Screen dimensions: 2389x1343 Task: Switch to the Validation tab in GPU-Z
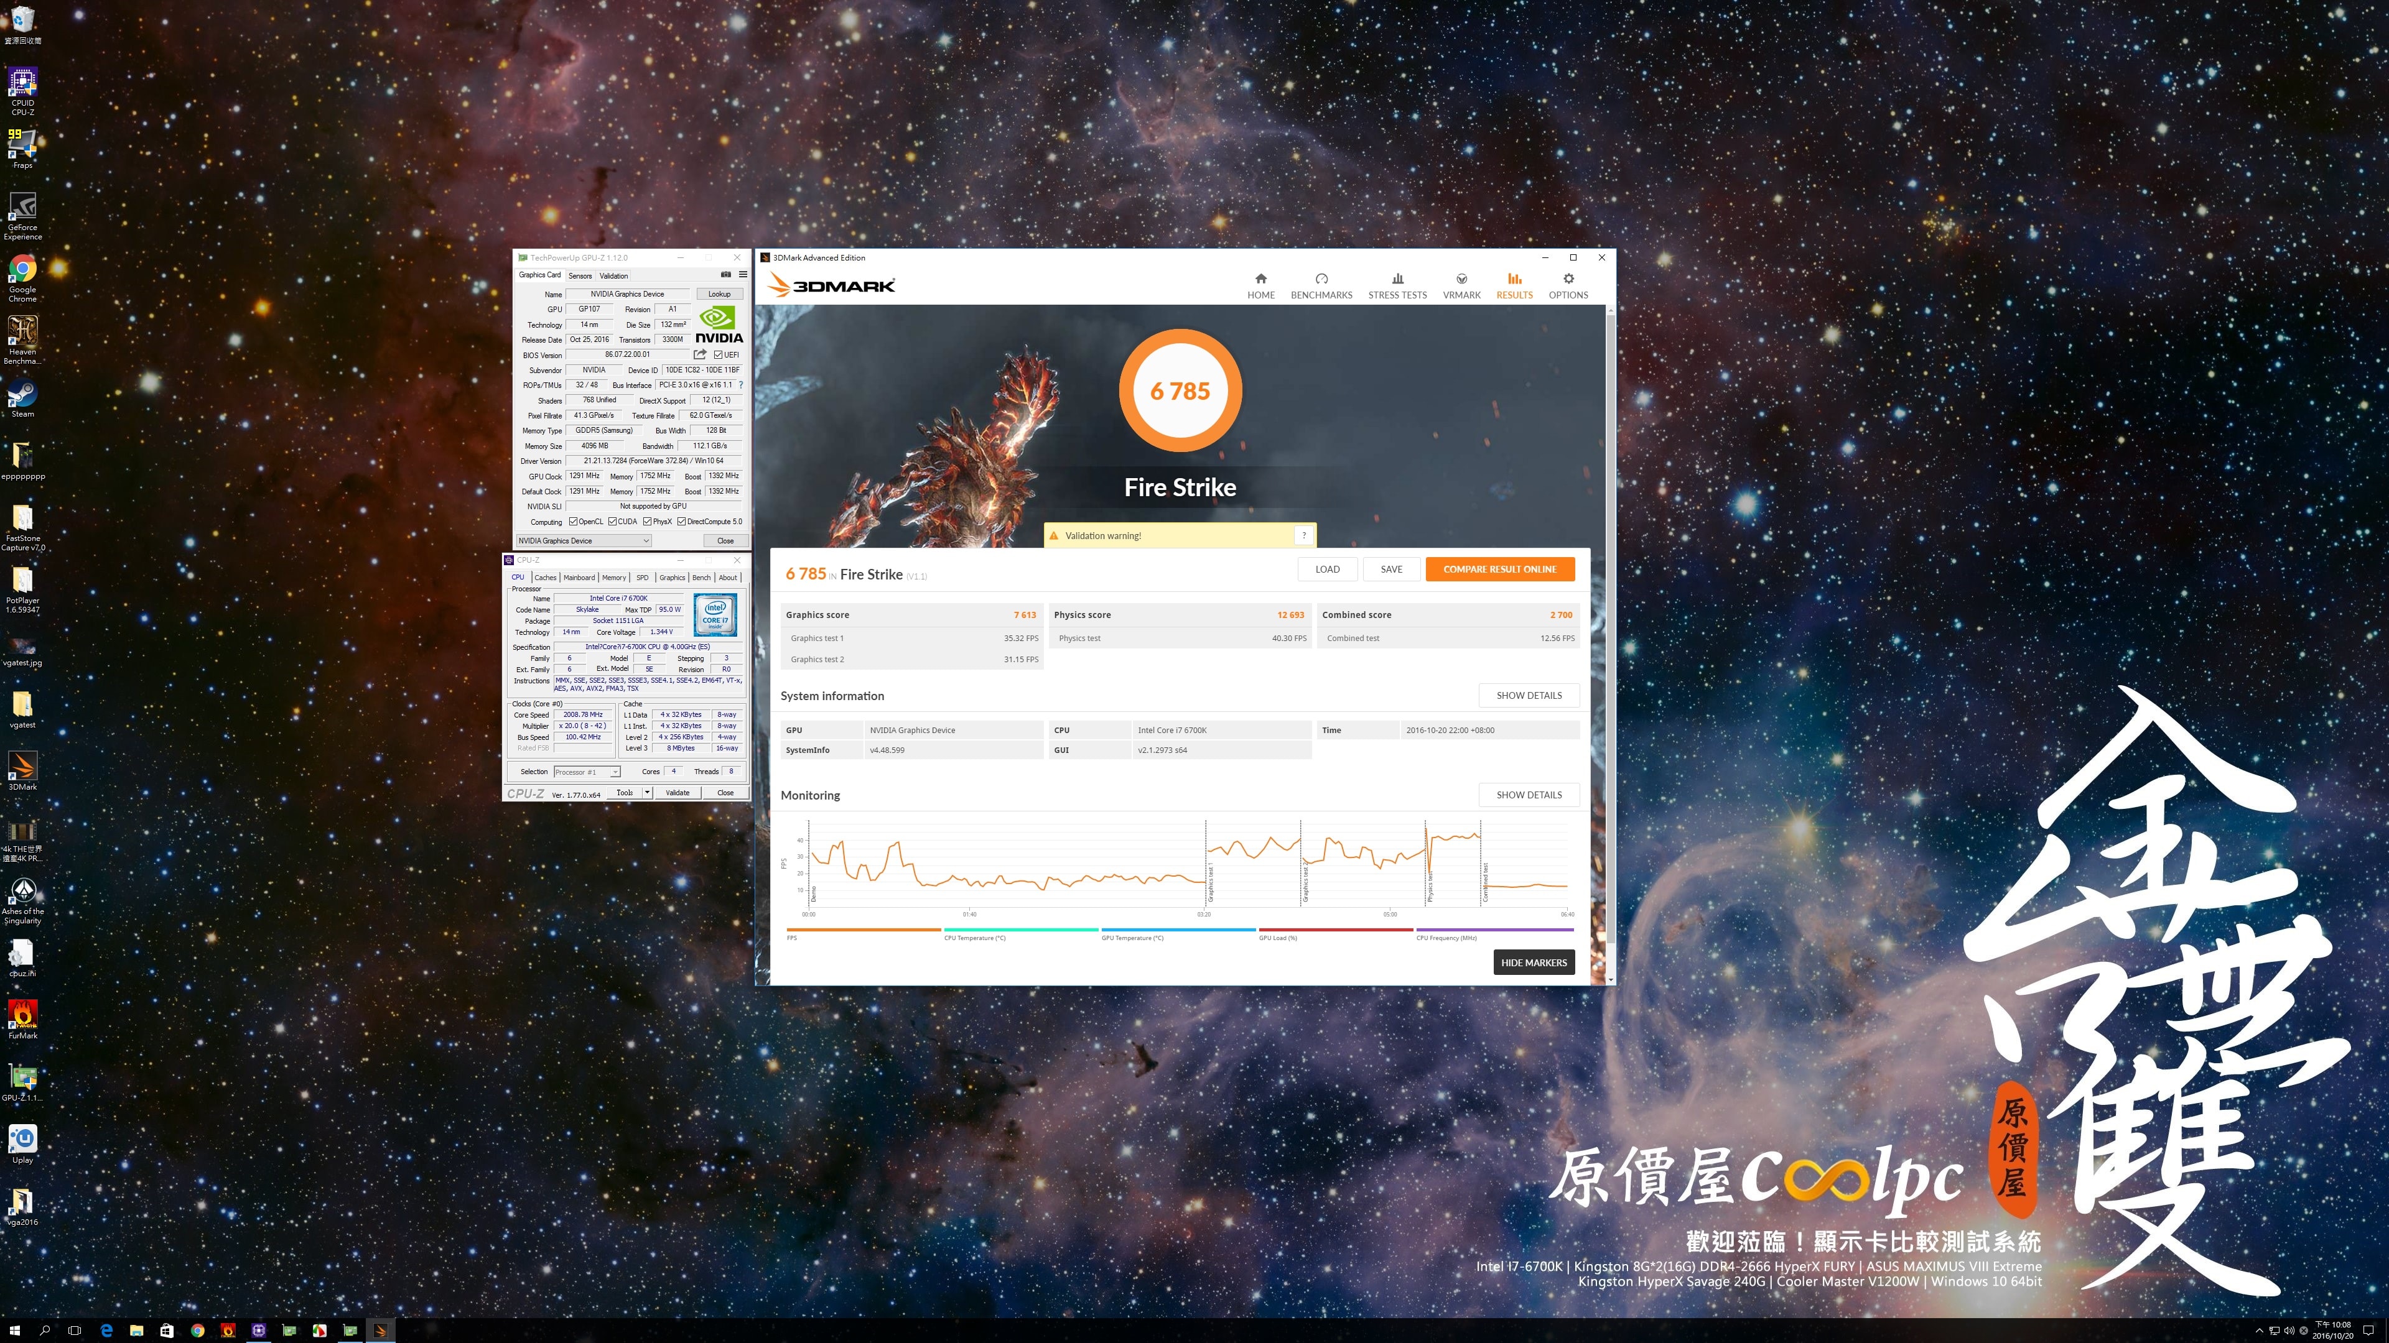pos(613,275)
